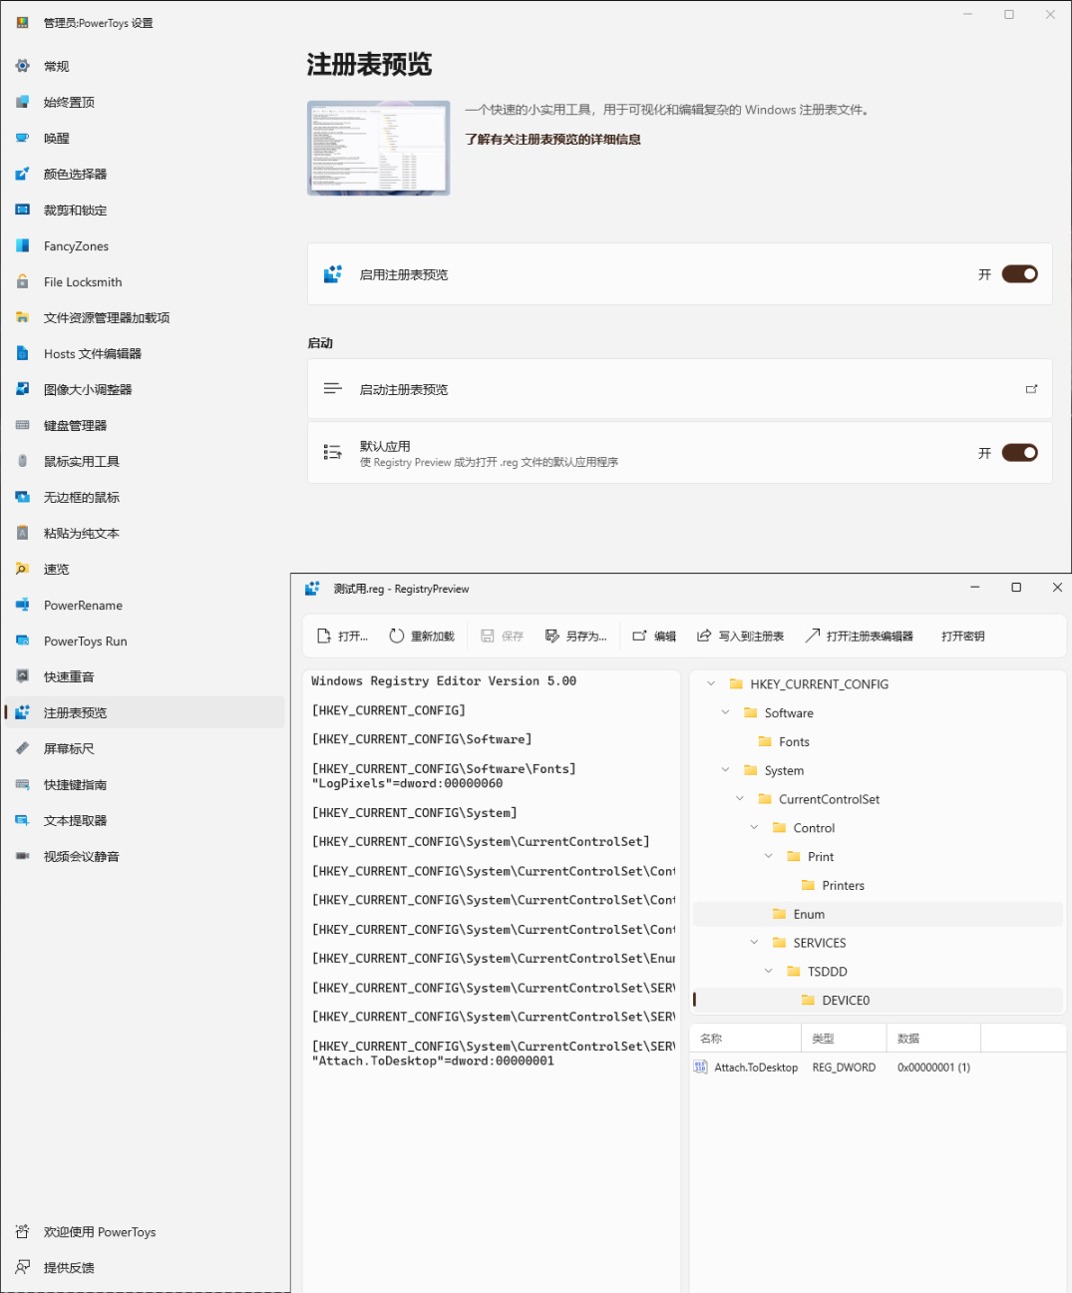Select the 快捷键指南 icon

click(22, 784)
